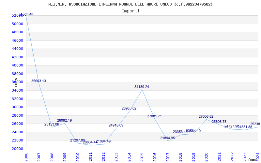This screenshot has width=261, height=163.
Task: Select the x-axis year 2023
Action: point(245,157)
